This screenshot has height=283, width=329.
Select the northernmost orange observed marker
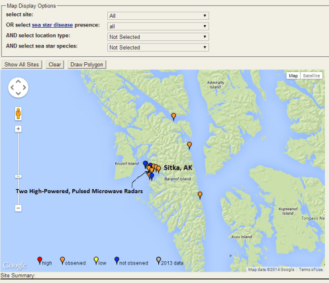click(173, 116)
